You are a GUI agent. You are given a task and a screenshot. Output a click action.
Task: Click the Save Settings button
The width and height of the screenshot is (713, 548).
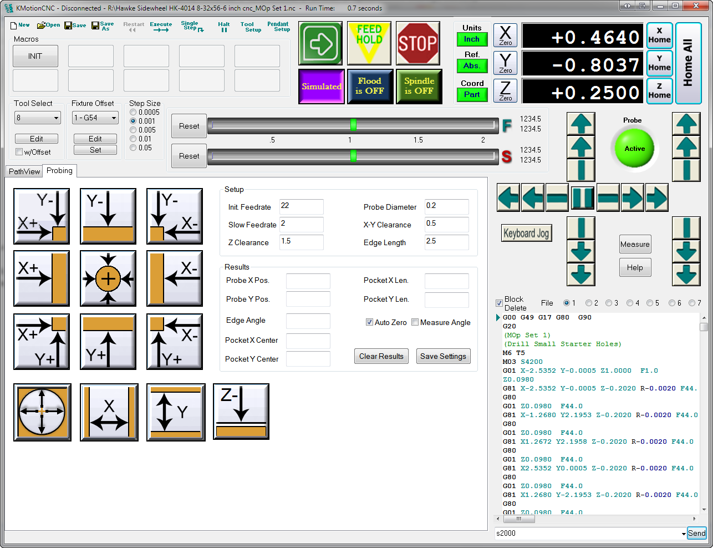tap(443, 356)
